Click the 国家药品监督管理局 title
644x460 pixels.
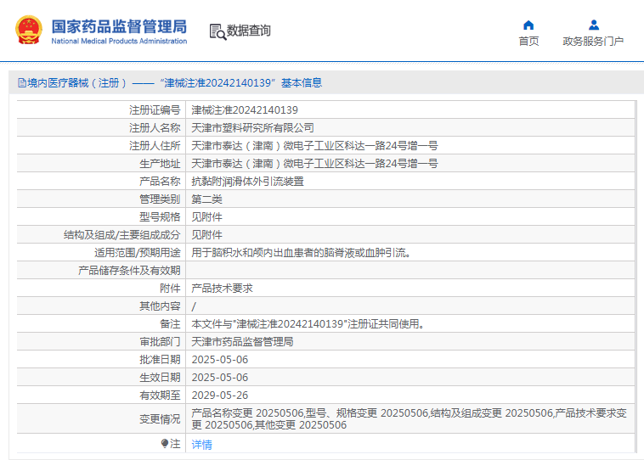(x=119, y=26)
